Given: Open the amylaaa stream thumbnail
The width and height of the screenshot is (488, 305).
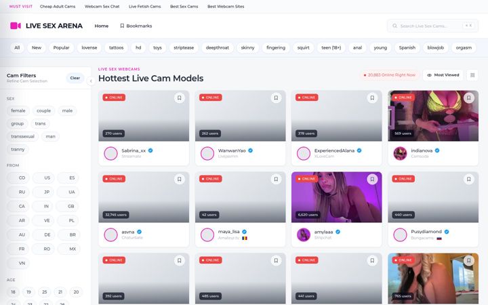Looking at the screenshot, I should 336,197.
